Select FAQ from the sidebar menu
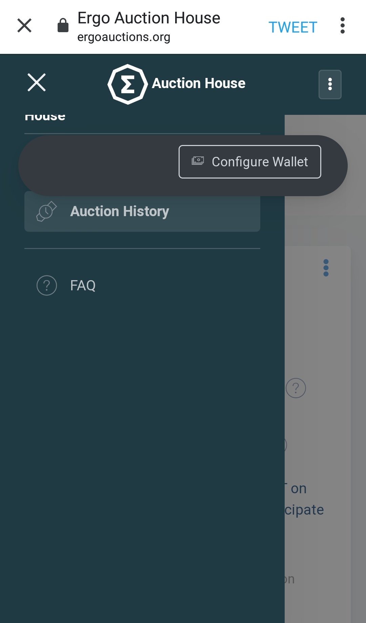366x623 pixels. (x=82, y=285)
